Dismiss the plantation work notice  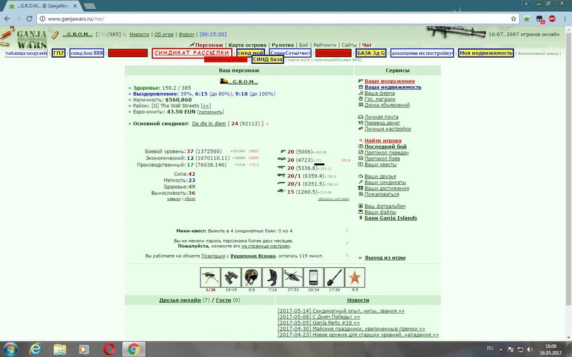click(347, 256)
